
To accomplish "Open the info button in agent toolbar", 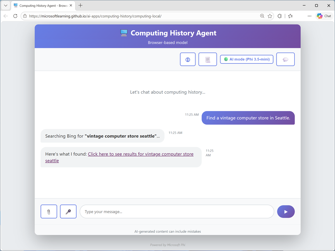I will pyautogui.click(x=188, y=59).
